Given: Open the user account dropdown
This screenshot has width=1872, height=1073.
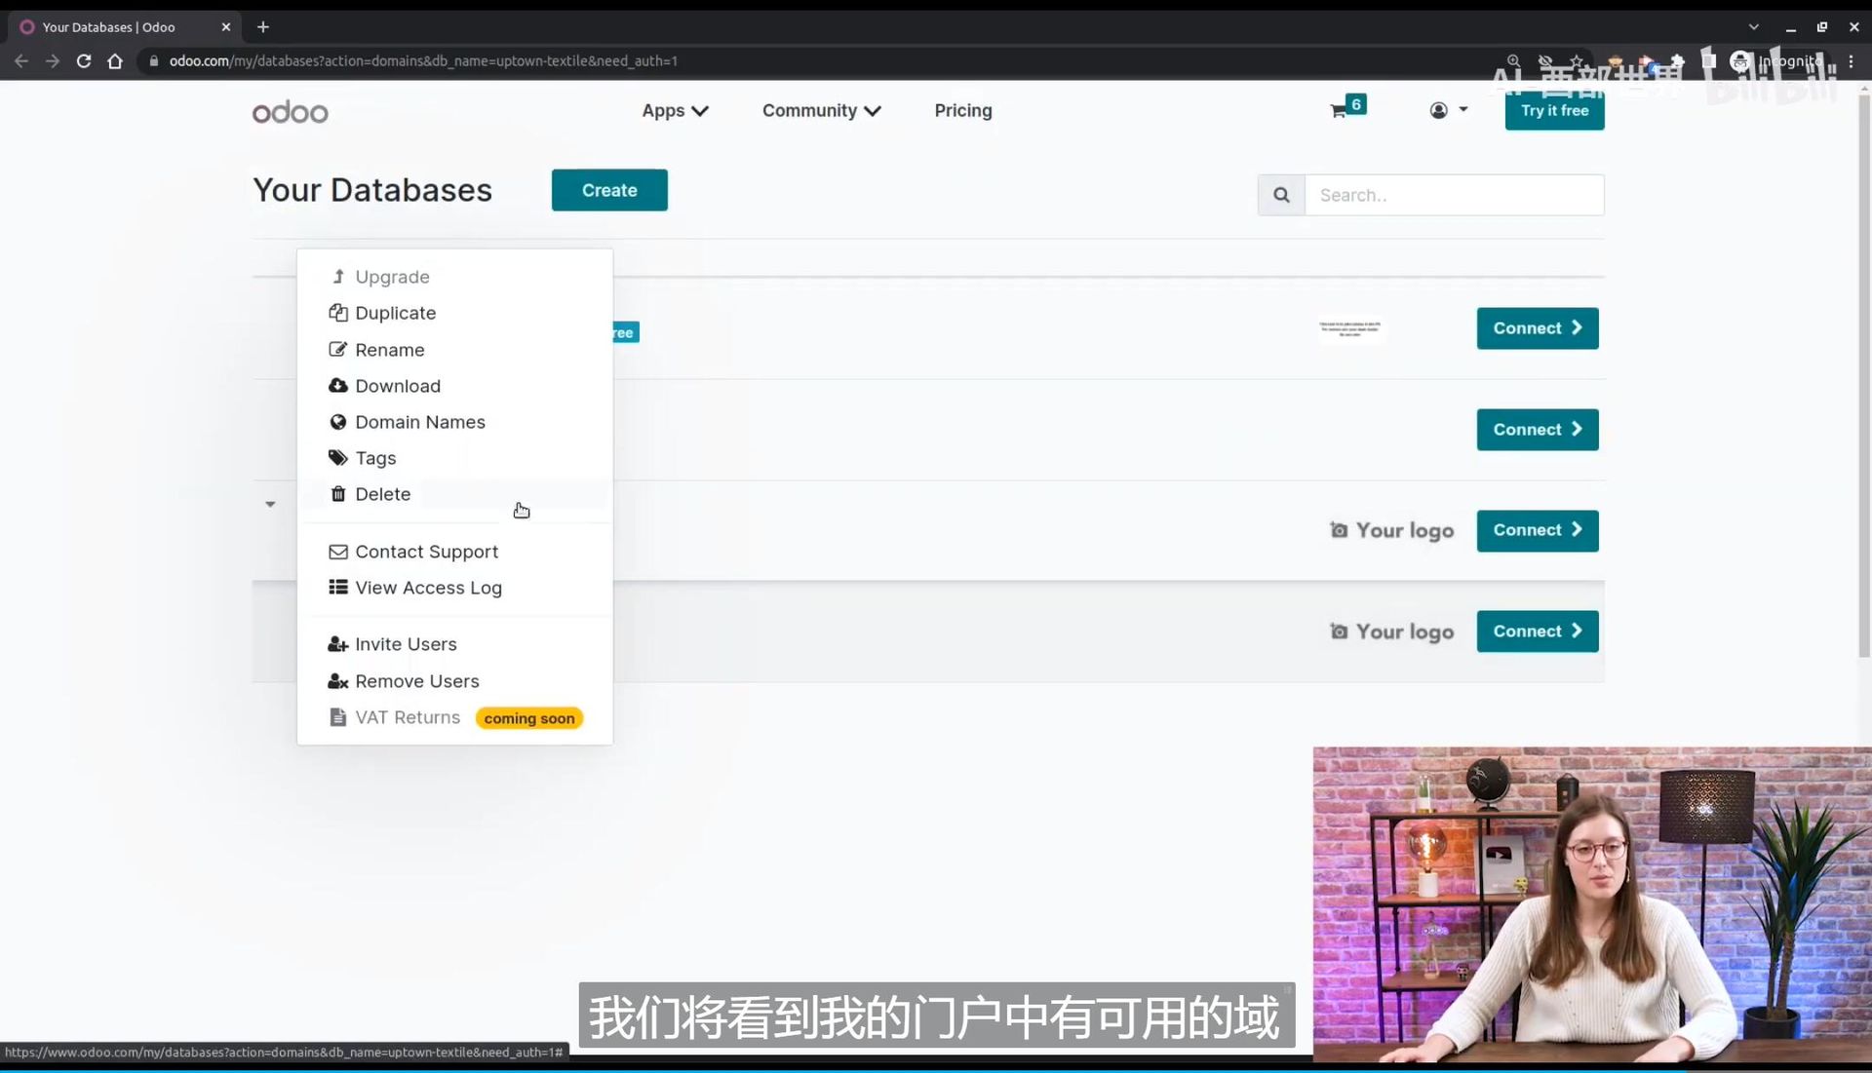Looking at the screenshot, I should pyautogui.click(x=1449, y=110).
